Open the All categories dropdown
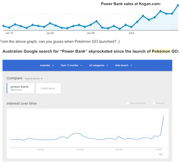Viewport: 180px width, 162px height. [x=98, y=65]
